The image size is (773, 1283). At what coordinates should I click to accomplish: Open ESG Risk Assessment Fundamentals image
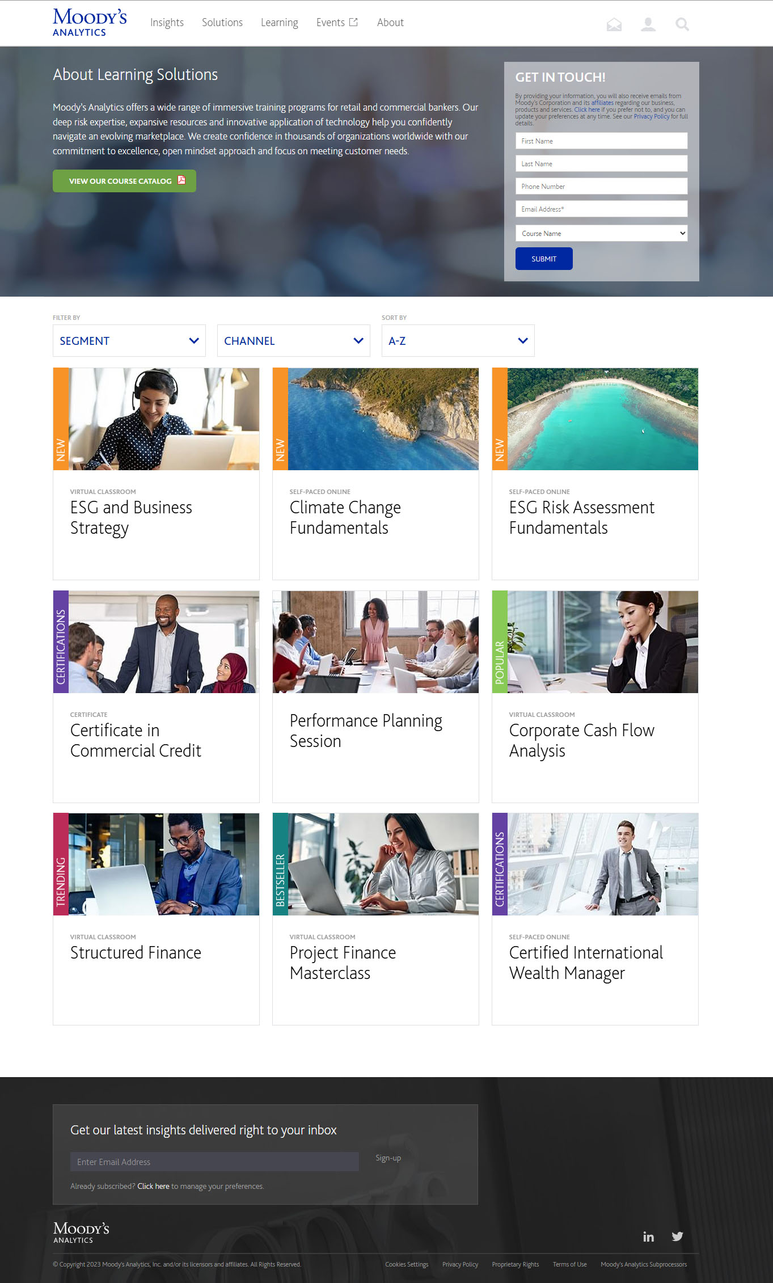(x=603, y=419)
